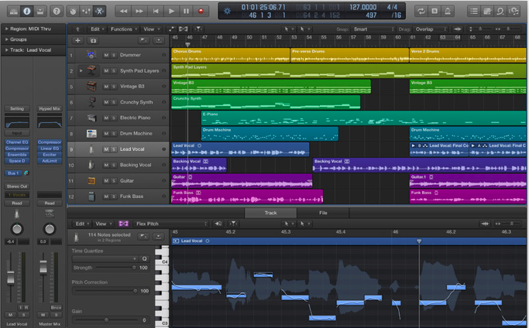Toggle the Flex view button in audio editor

click(x=123, y=224)
